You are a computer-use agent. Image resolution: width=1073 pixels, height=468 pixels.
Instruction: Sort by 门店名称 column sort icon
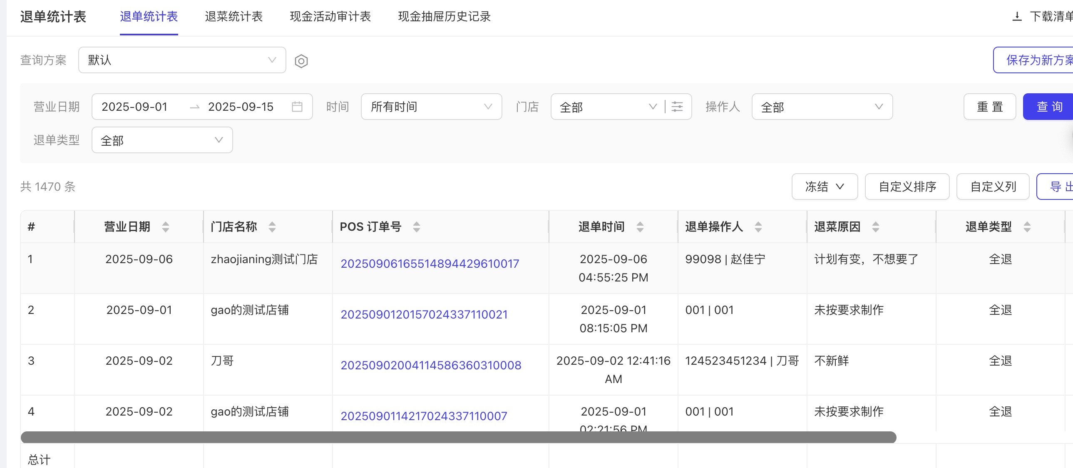(x=272, y=227)
